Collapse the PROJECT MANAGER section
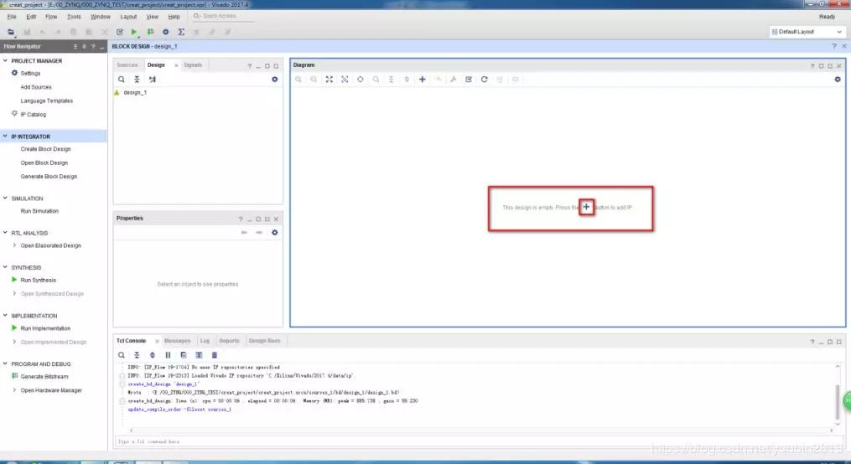The image size is (851, 464). pos(5,60)
